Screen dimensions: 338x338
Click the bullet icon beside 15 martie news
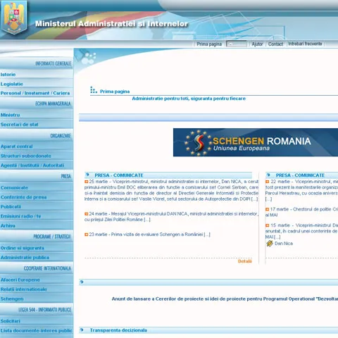point(267,225)
